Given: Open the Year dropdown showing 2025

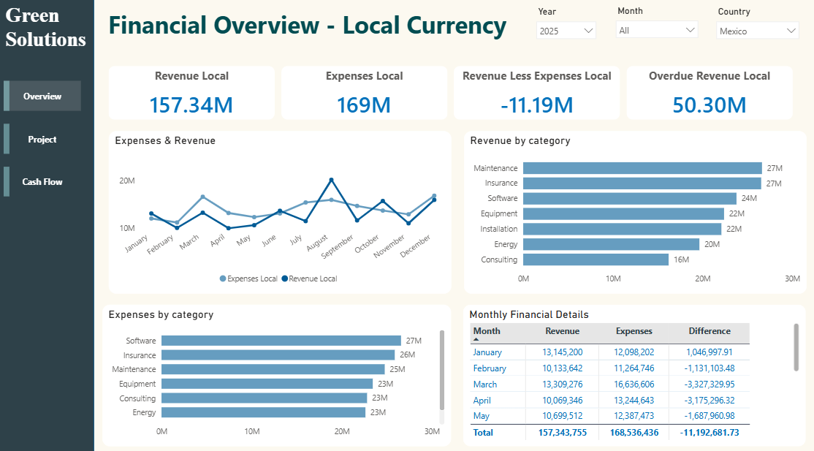Looking at the screenshot, I should [566, 31].
